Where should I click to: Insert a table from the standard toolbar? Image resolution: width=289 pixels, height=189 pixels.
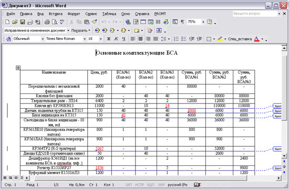click(x=143, y=22)
